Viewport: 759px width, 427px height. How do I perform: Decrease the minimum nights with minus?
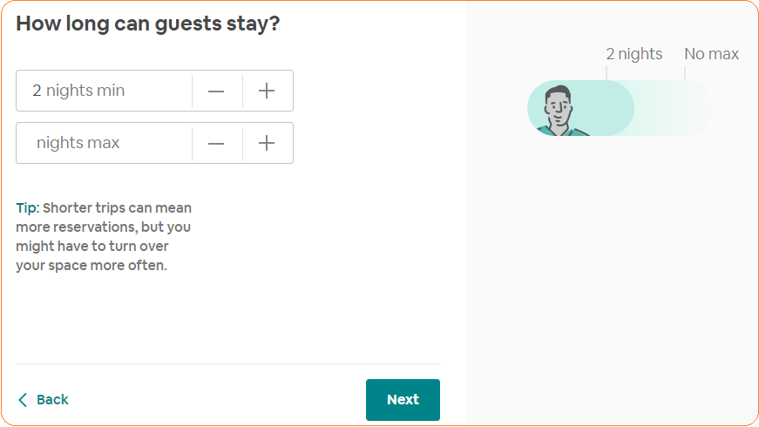(x=217, y=91)
